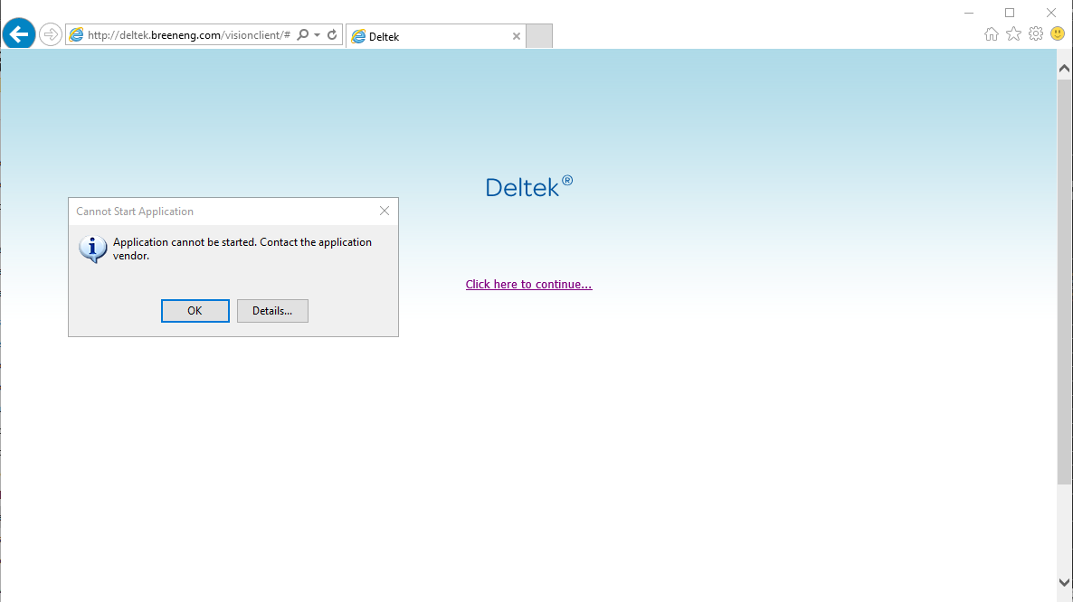Click the Internet Explorer page icon in address bar

[76, 35]
